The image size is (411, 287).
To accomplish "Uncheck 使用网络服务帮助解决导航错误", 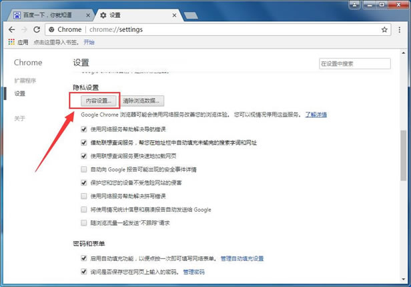I will tap(83, 129).
